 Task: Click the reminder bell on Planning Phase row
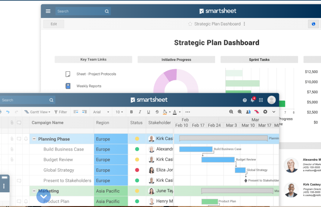pyautogui.click(x=26, y=139)
